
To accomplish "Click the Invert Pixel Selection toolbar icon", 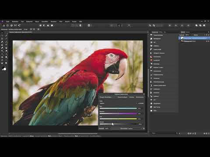I will click(80, 25).
